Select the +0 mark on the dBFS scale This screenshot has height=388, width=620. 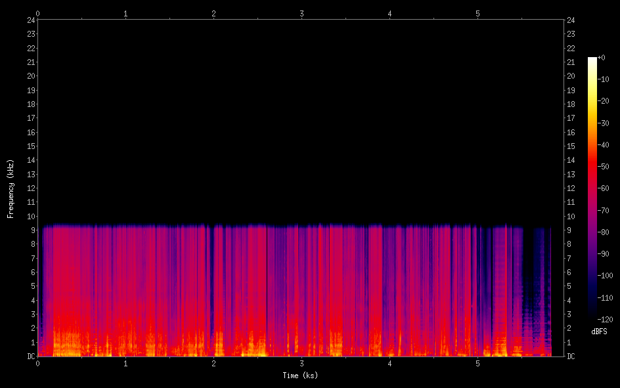[x=602, y=58]
